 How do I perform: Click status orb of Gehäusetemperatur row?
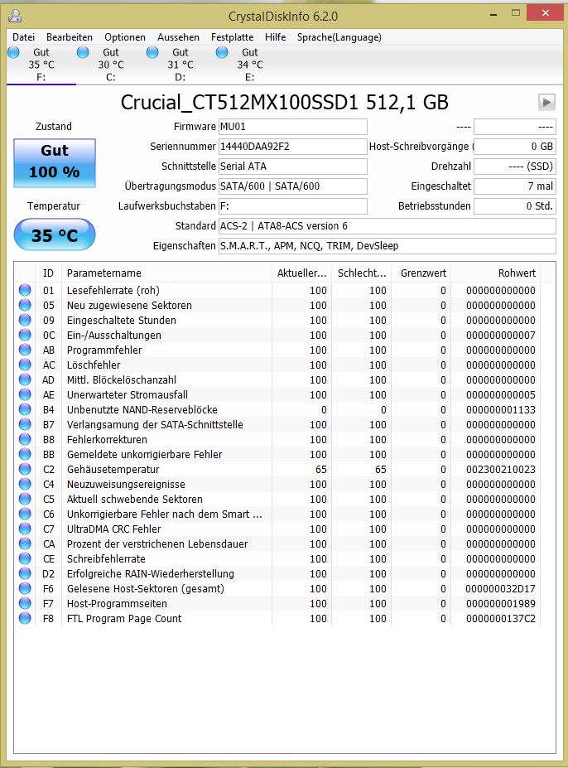[25, 469]
